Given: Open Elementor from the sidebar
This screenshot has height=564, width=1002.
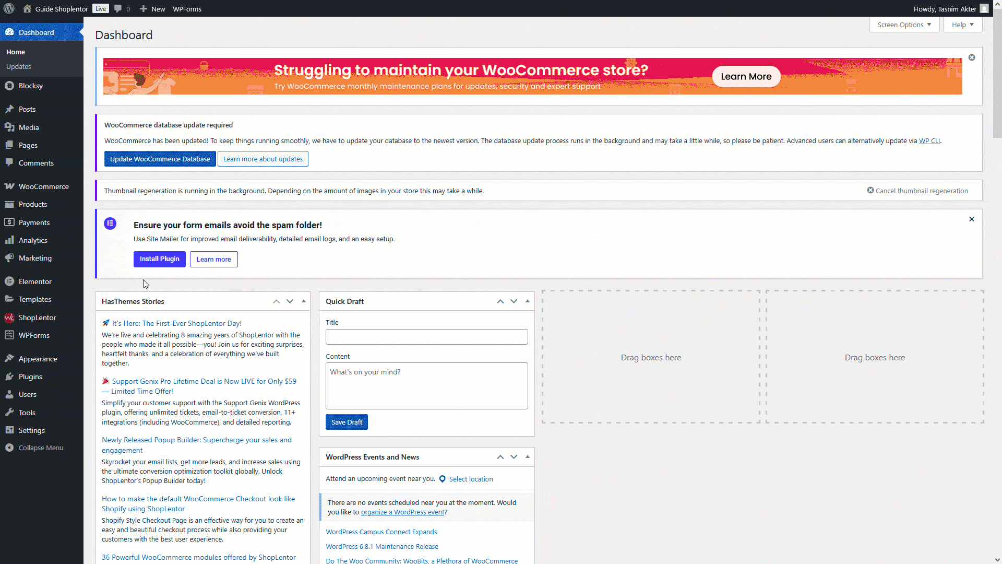Looking at the screenshot, I should click(35, 281).
